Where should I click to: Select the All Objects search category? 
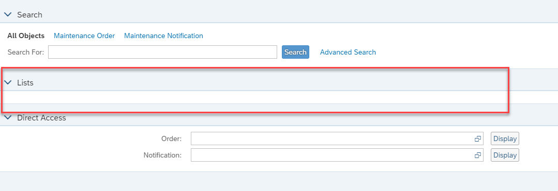click(x=26, y=36)
